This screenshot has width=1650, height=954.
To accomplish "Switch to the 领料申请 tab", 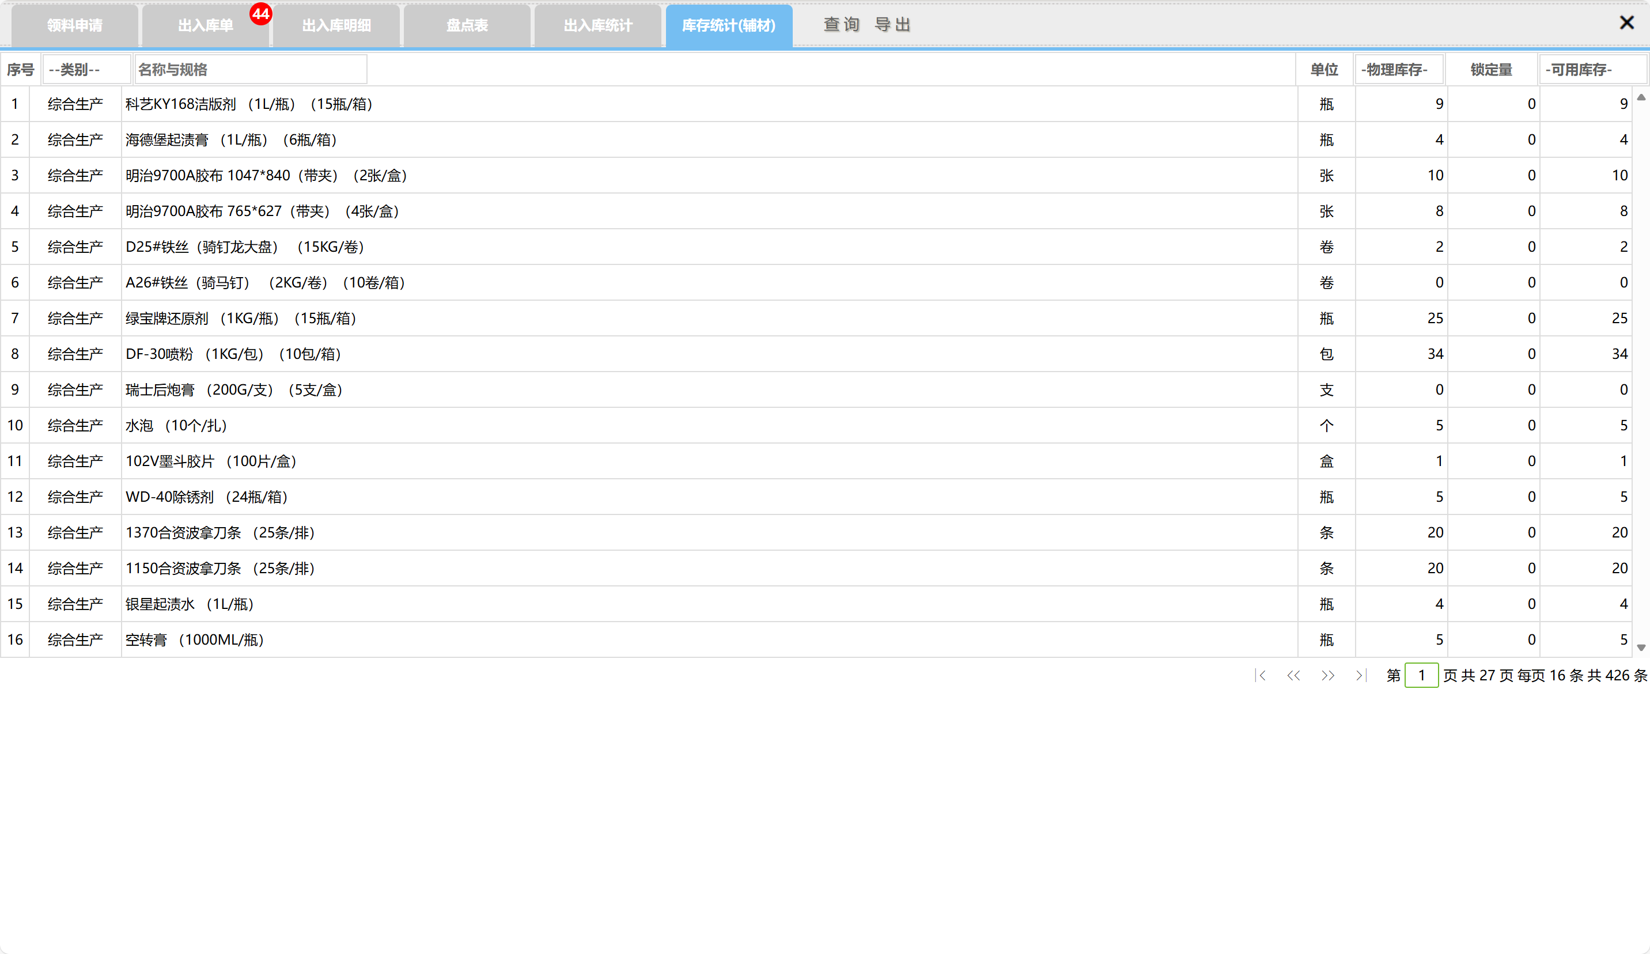I will coord(75,25).
